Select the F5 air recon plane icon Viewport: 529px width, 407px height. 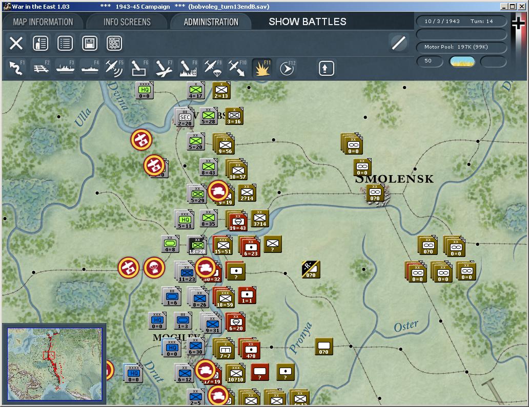[114, 68]
